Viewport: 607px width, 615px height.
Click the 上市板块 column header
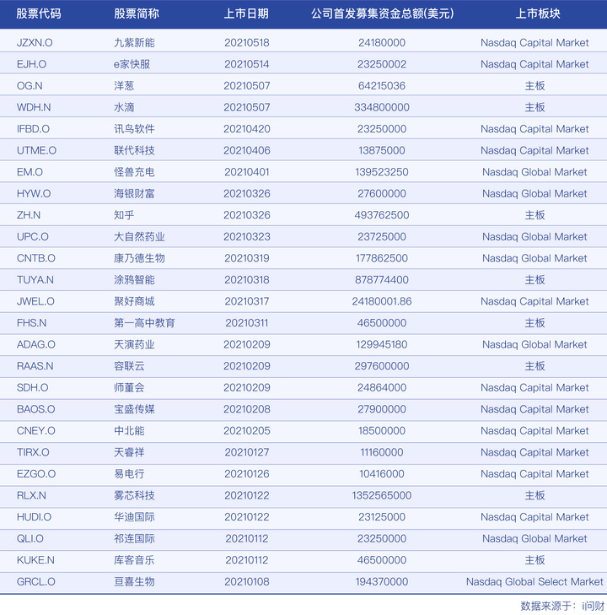(538, 13)
